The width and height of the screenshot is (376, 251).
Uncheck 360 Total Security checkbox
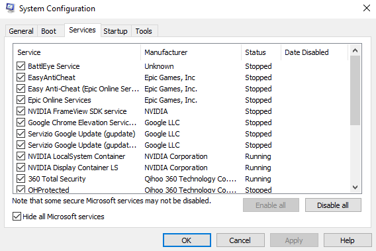[x=21, y=179]
